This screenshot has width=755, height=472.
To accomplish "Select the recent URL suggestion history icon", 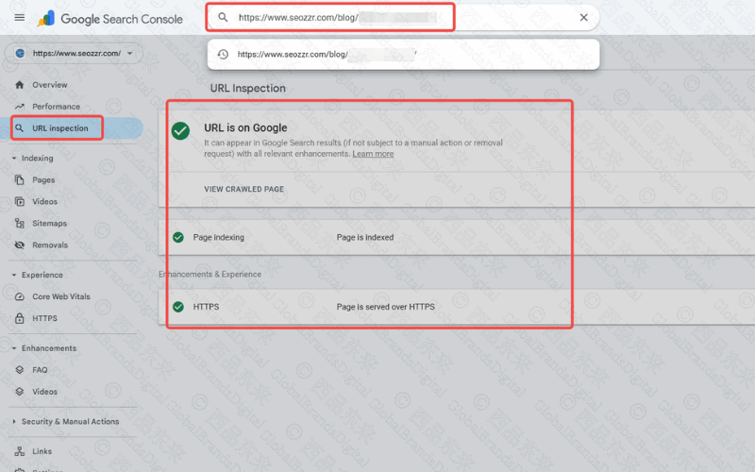I will [223, 55].
